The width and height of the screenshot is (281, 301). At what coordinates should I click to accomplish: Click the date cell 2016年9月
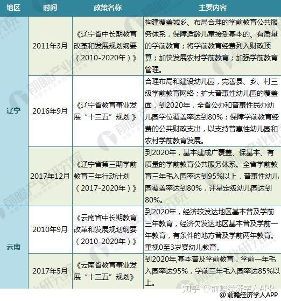point(50,111)
